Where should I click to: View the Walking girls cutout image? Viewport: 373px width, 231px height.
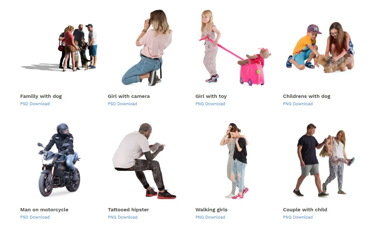234,161
